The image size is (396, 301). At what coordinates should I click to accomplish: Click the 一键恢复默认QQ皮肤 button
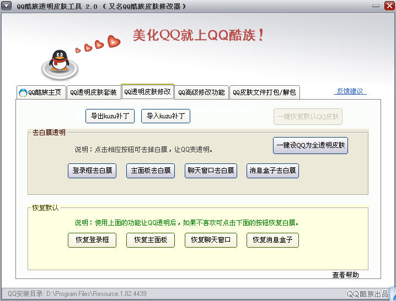click(x=308, y=117)
